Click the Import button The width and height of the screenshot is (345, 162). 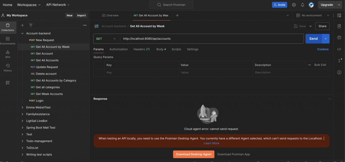click(82, 15)
